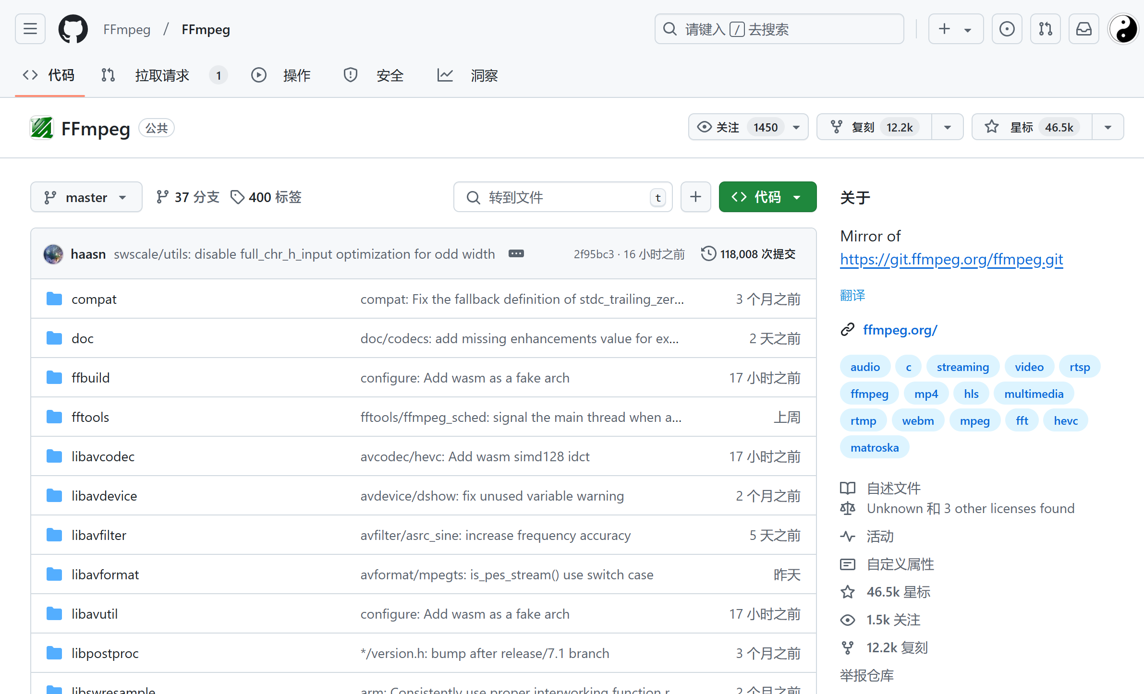The width and height of the screenshot is (1144, 694).
Task: Select the audio topic tag
Action: 865,367
